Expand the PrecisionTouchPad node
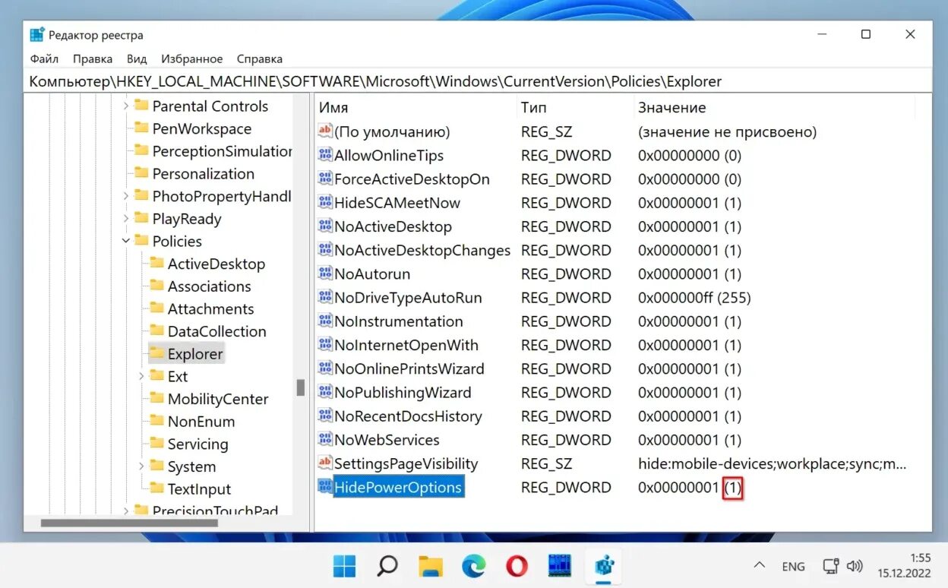948x588 pixels. [x=126, y=511]
